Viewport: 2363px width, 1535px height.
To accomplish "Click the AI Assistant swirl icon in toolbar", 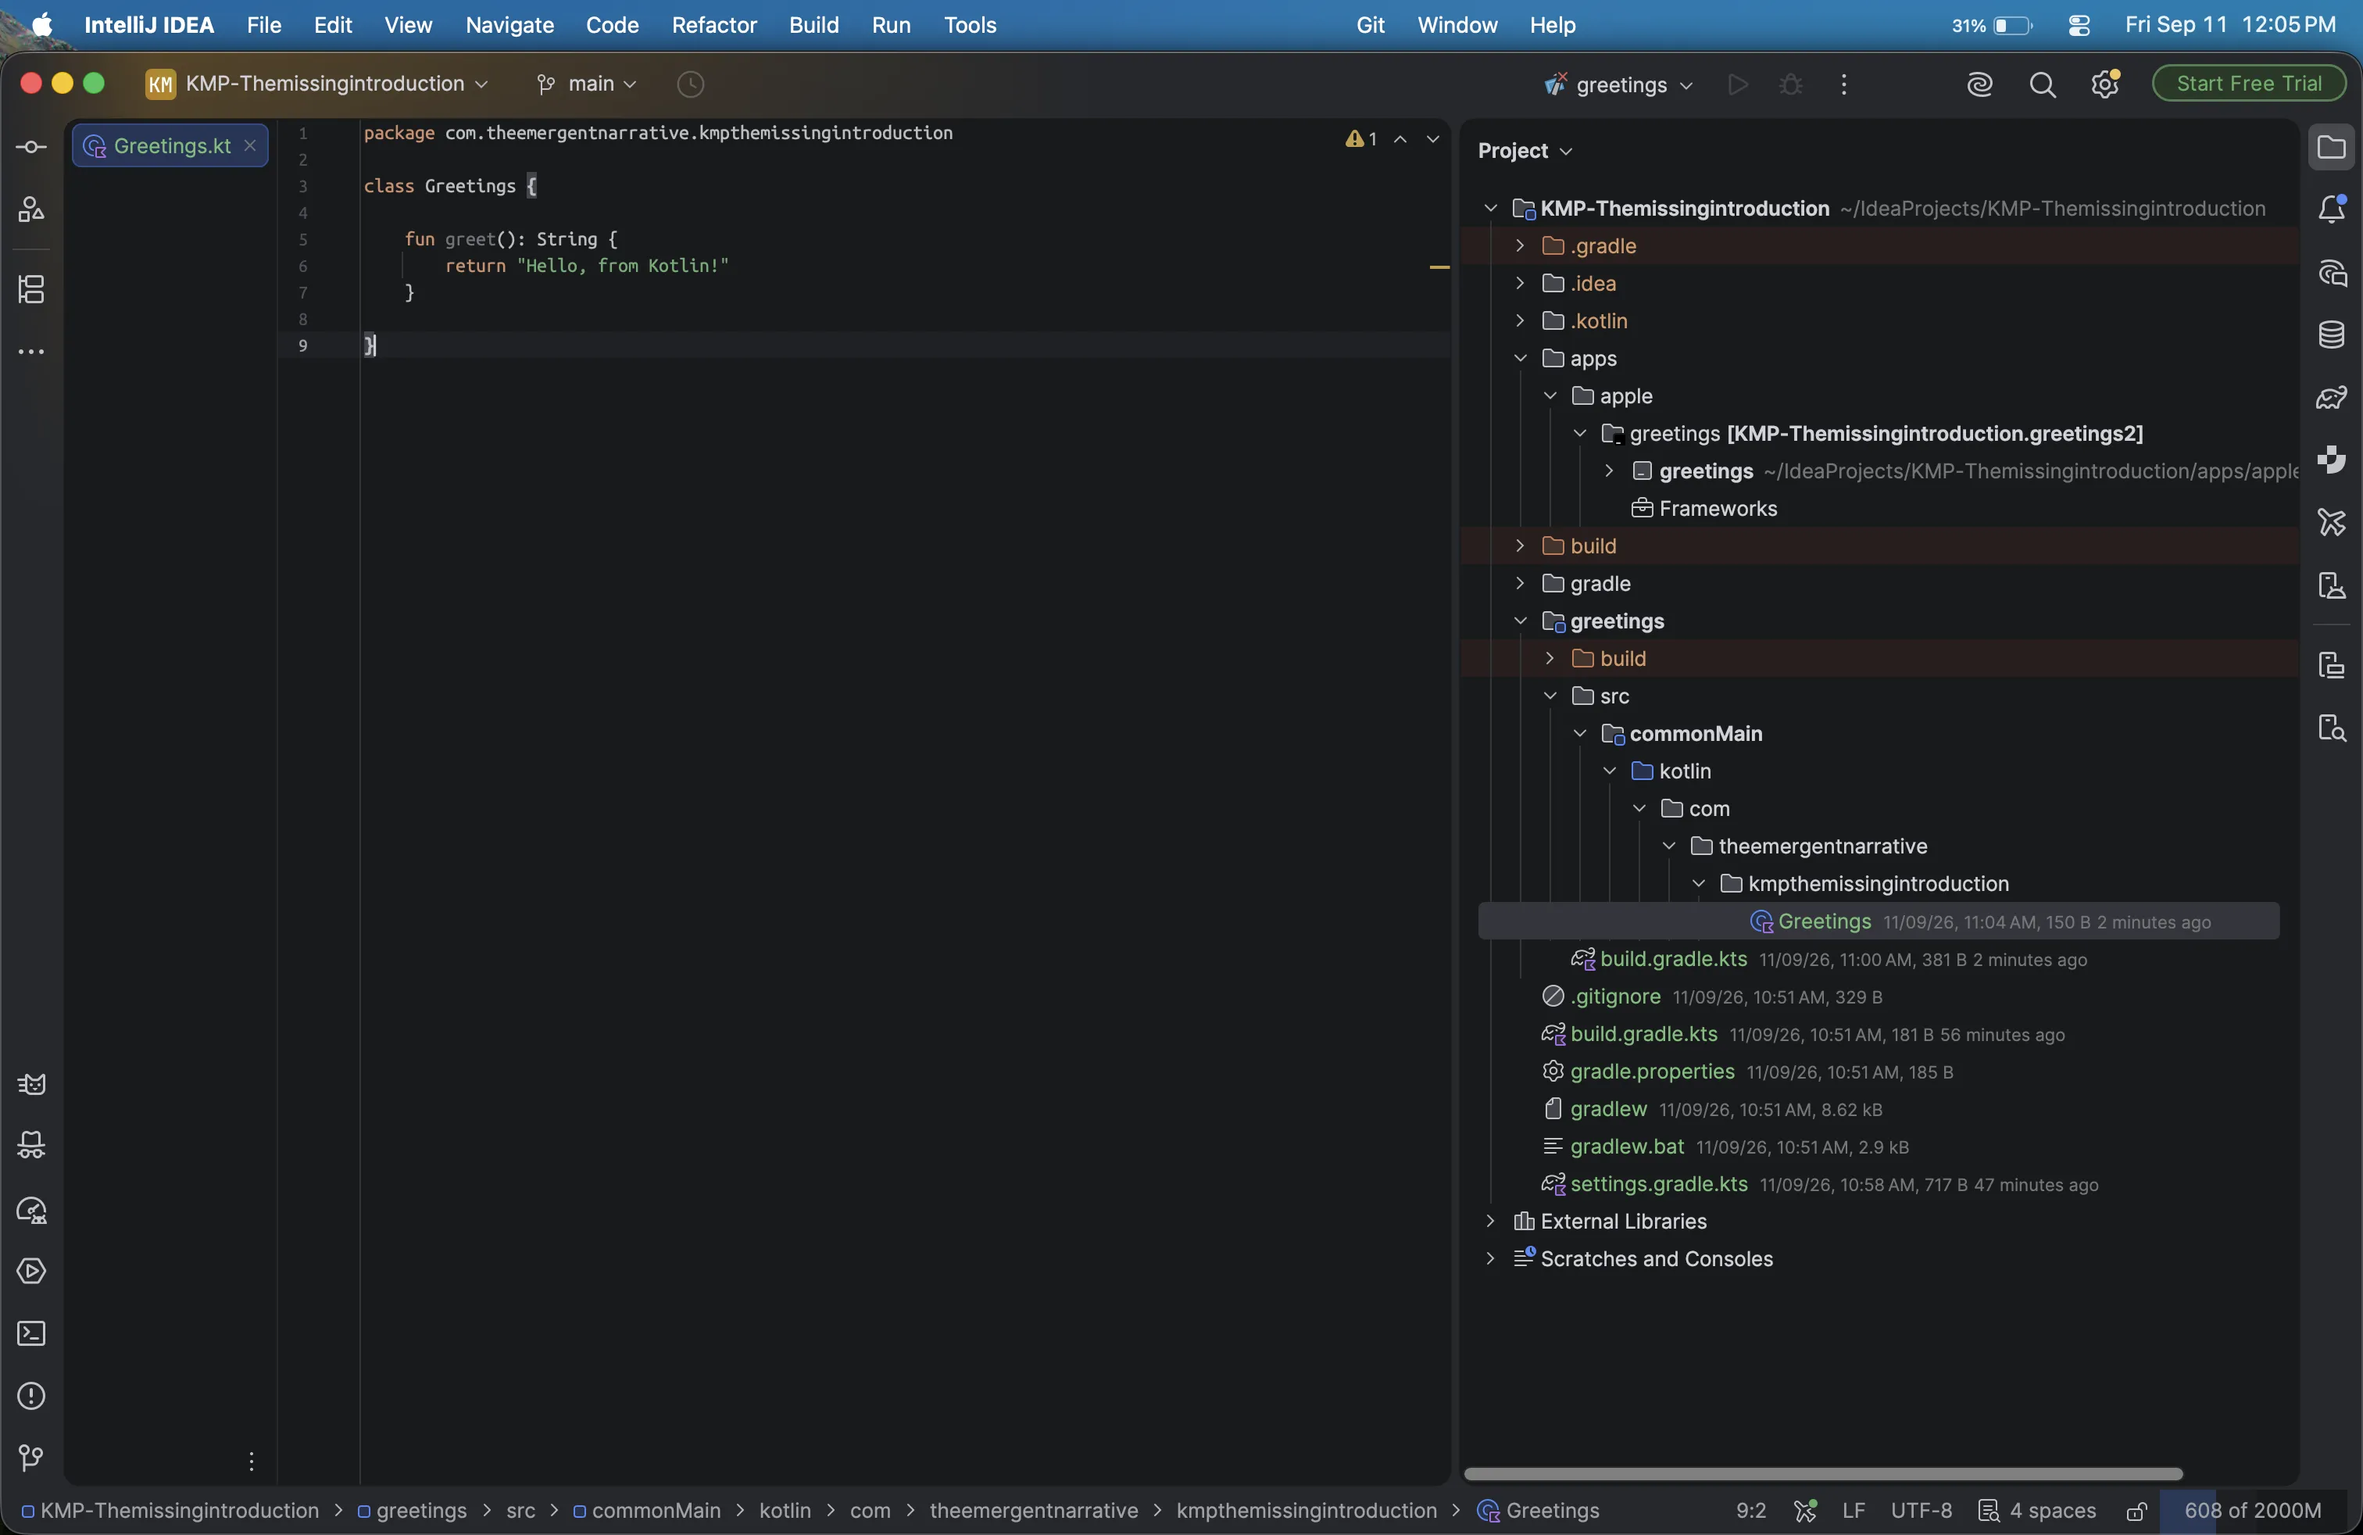I will click(x=1980, y=84).
